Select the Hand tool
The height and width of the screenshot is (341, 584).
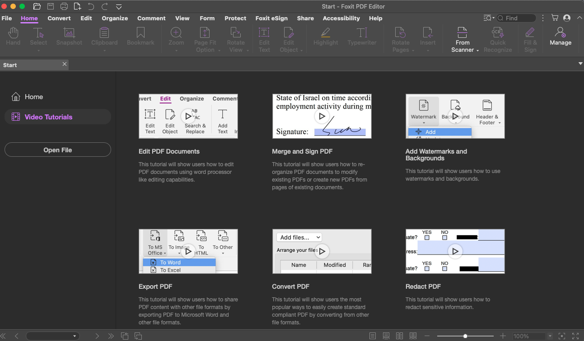[x=13, y=36]
